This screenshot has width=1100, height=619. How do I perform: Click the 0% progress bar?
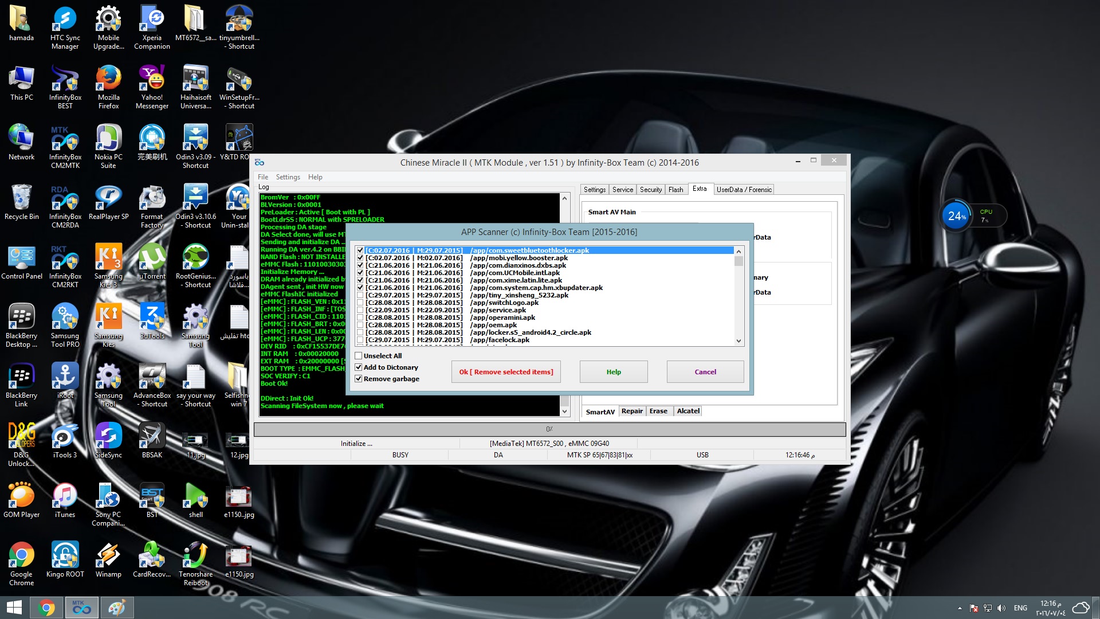click(x=549, y=429)
